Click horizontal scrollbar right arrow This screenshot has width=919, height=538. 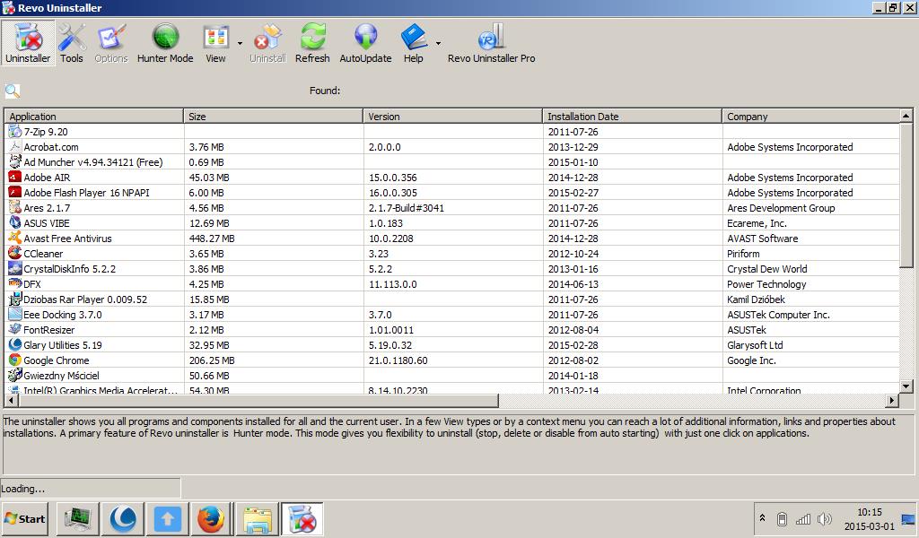tap(893, 401)
